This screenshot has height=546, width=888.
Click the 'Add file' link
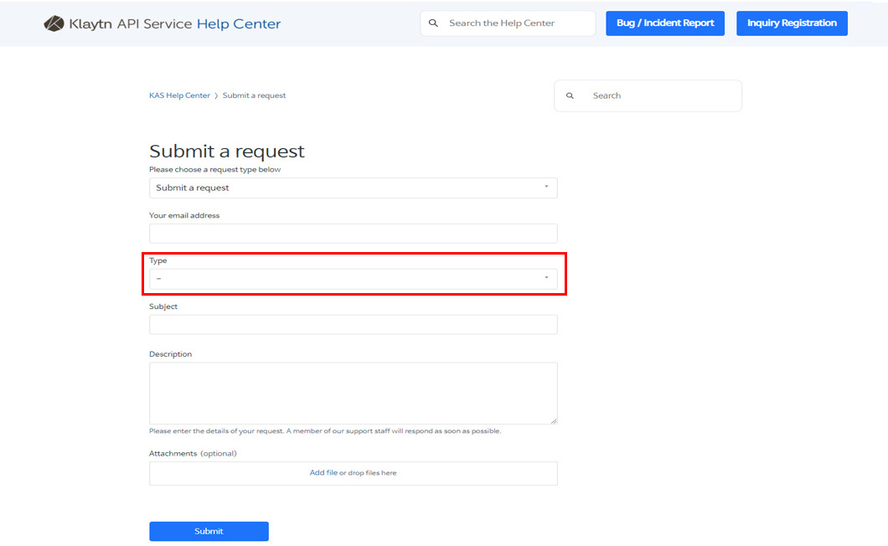323,472
